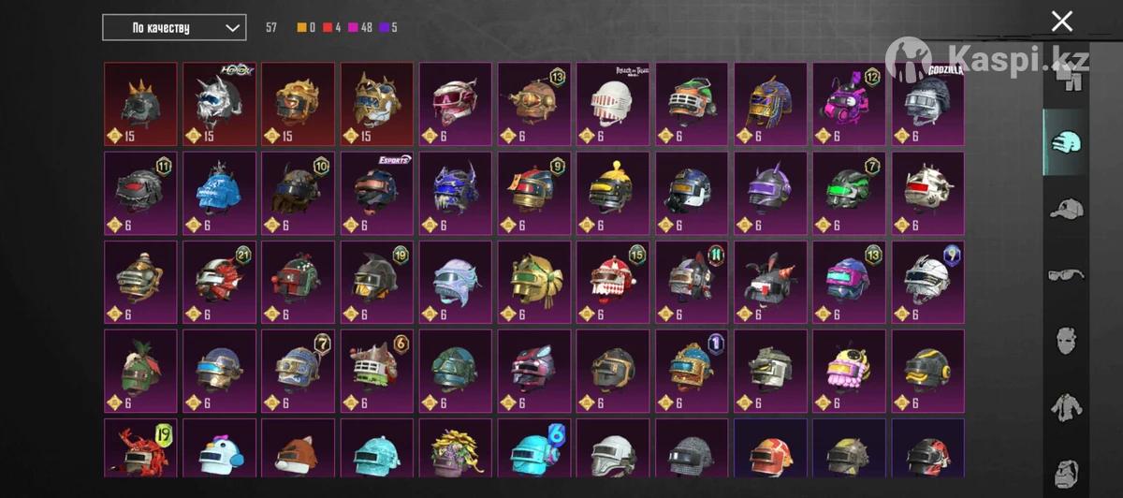The image size is (1123, 498).
Task: Close the inventory with the X
Action: click(1061, 22)
